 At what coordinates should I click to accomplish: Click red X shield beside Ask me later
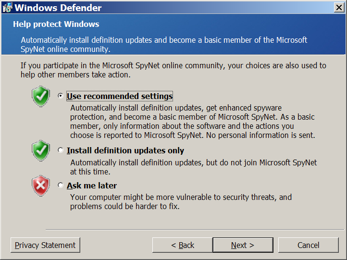[x=41, y=186]
